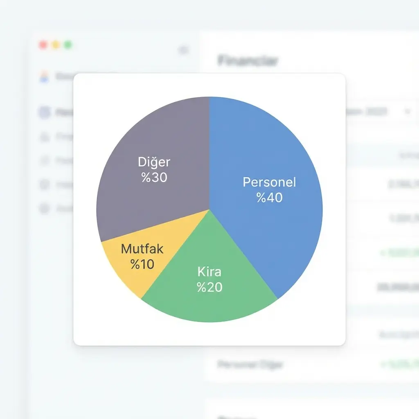Open the 2023 period selector field
419x419 pixels.
pos(376,112)
